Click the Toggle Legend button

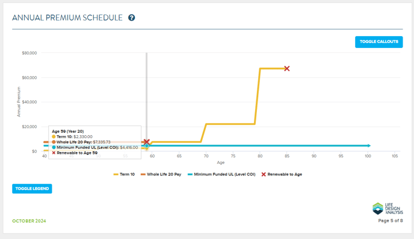[x=32, y=189]
